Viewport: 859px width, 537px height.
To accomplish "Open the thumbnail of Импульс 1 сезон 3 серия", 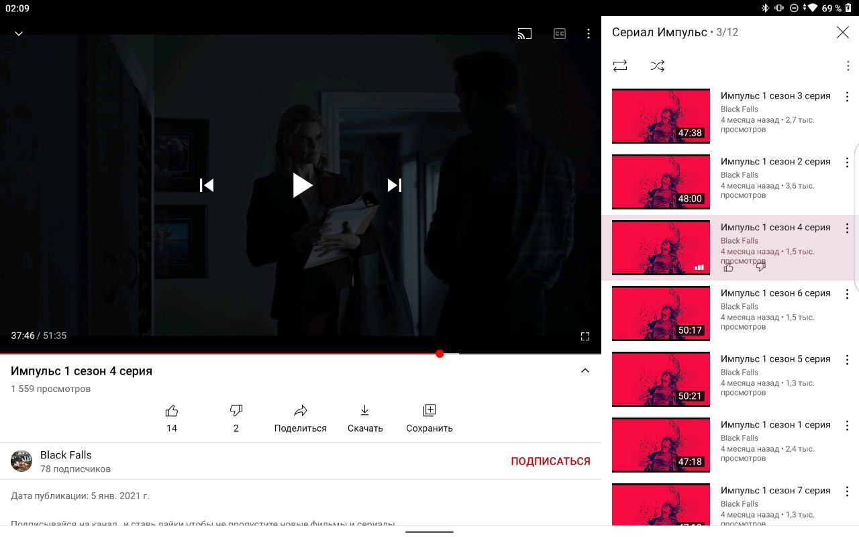I will (x=661, y=115).
